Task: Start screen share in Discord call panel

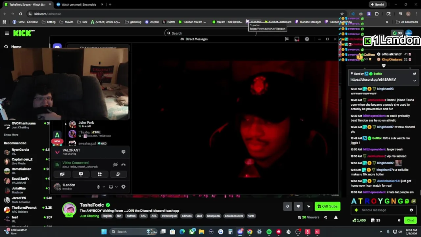Action: (x=81, y=174)
